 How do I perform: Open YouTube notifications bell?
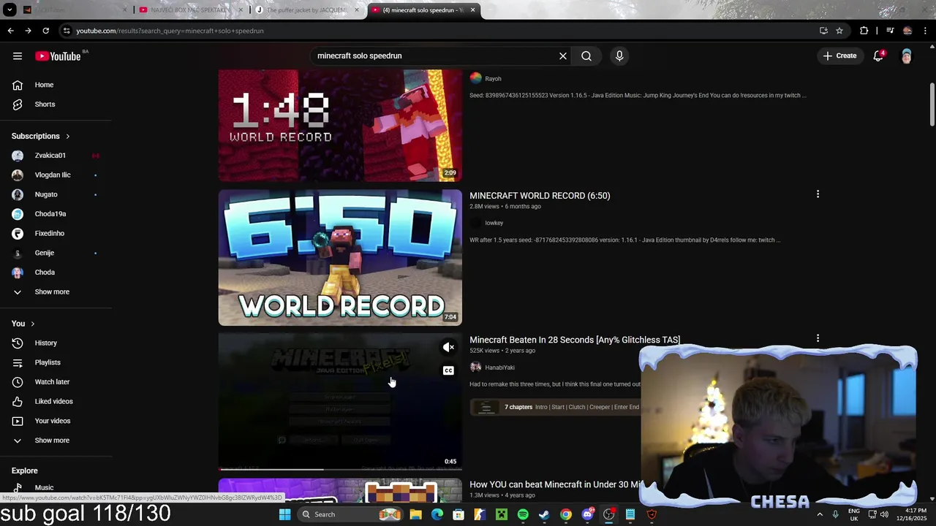coord(878,56)
